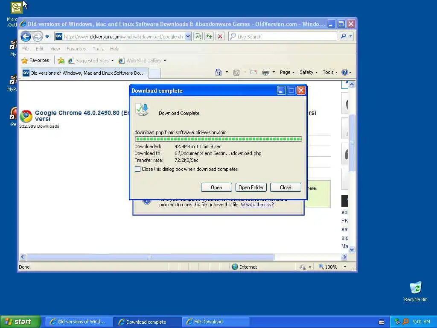Go back with the IE Back arrow

coord(26,36)
